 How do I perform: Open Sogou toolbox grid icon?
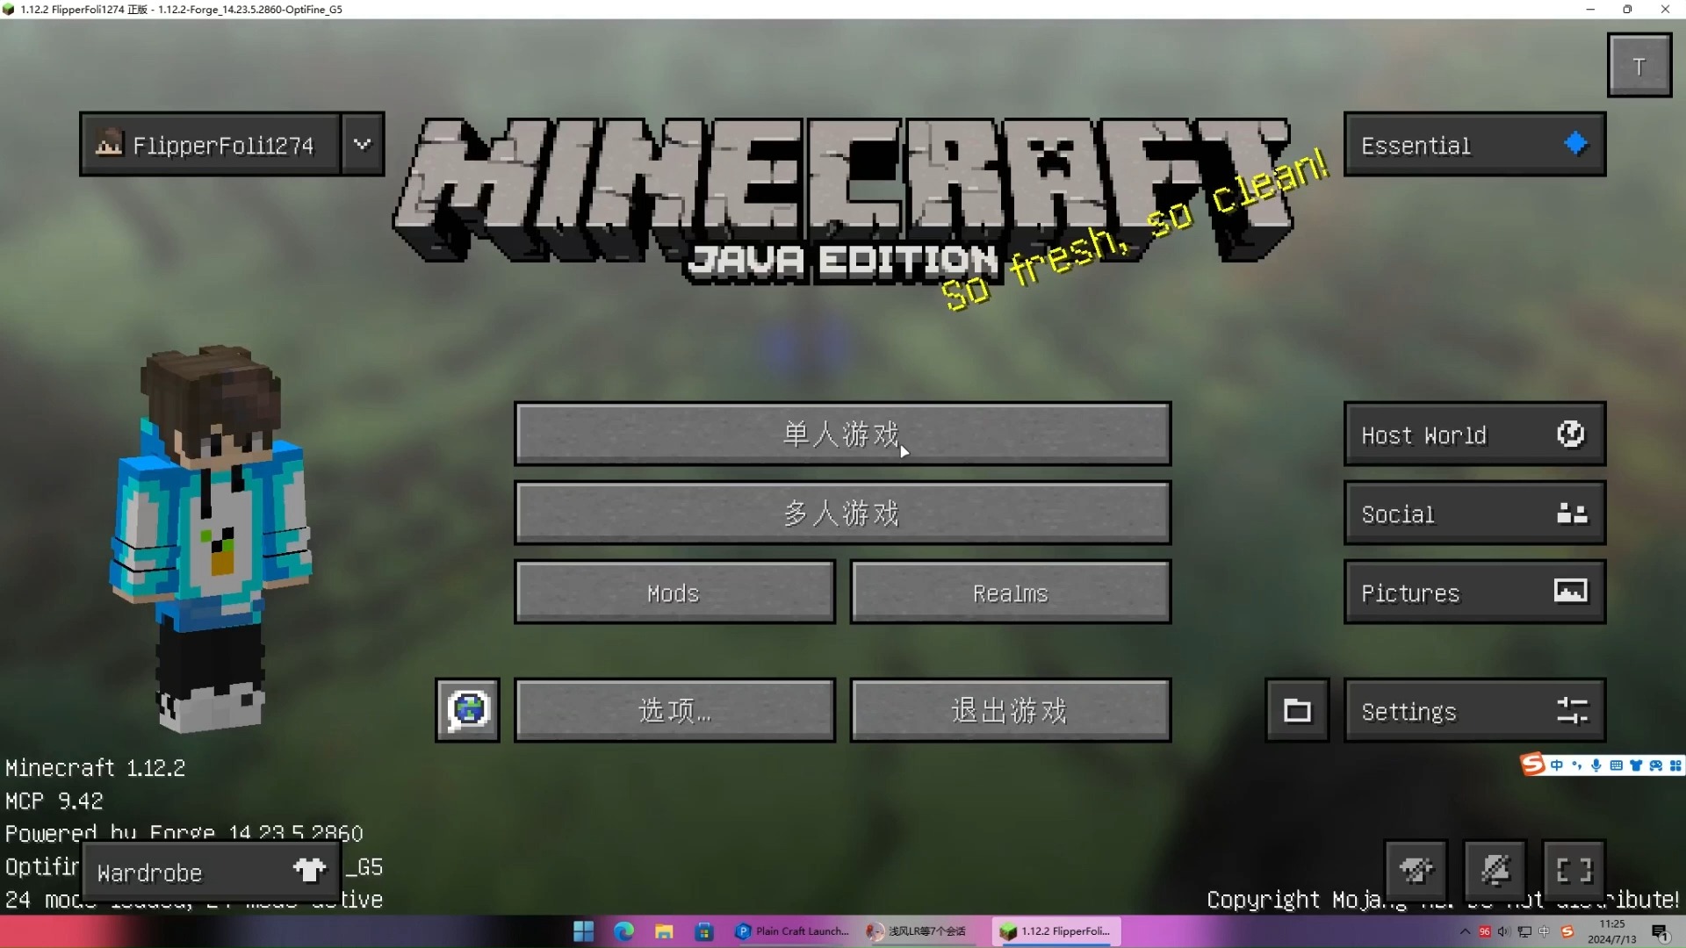coord(1675,765)
